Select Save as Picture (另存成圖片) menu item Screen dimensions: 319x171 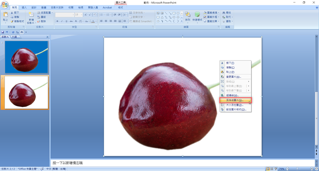tap(235, 100)
